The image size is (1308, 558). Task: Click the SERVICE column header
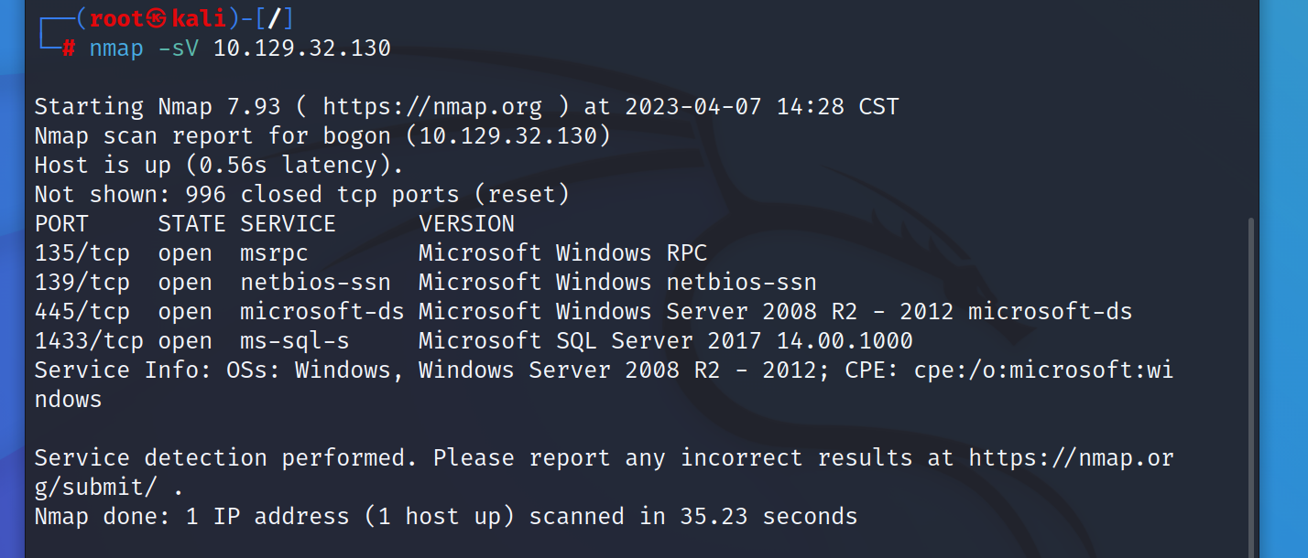(289, 224)
